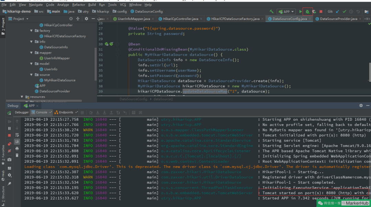Image resolution: width=371 pixels, height=207 pixels.
Task: Update project with the blue Git arrow icon
Action: (x=337, y=11)
